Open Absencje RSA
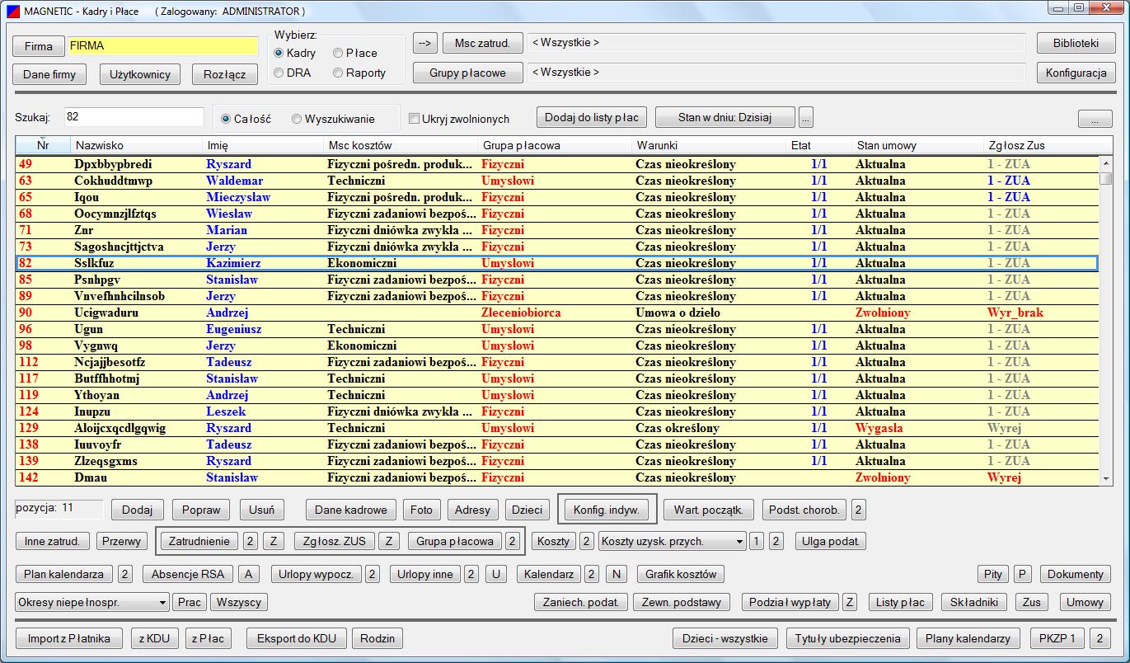Viewport: 1130px width, 663px height. [189, 574]
